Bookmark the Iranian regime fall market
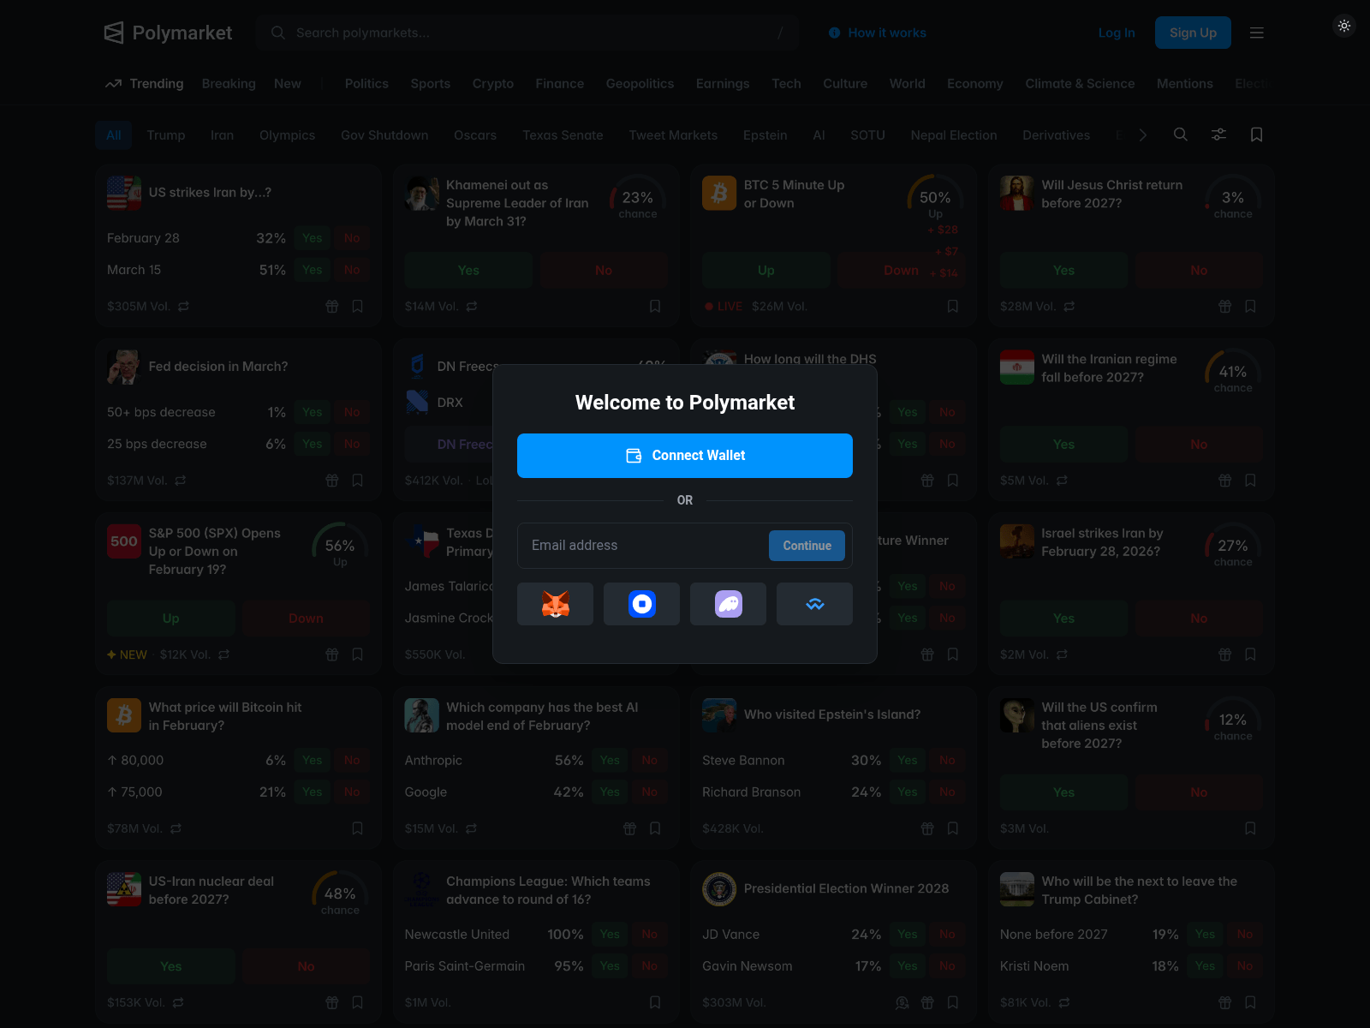Viewport: 1370px width, 1028px height. pyautogui.click(x=1250, y=480)
